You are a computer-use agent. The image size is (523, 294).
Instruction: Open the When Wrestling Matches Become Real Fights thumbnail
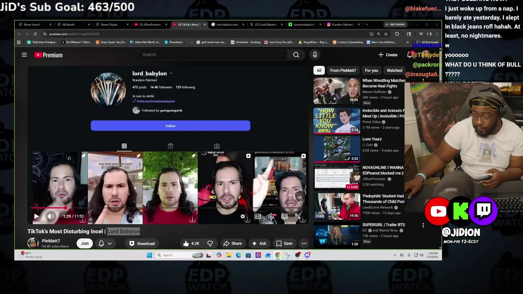pyautogui.click(x=337, y=91)
